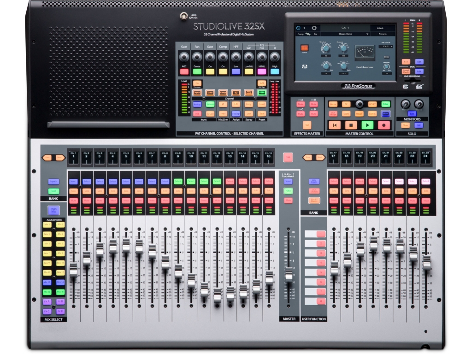Image resolution: width=472 pixels, height=354 pixels.
Task: Push the Aux Sends Fat Channel button
Action: coord(248,93)
